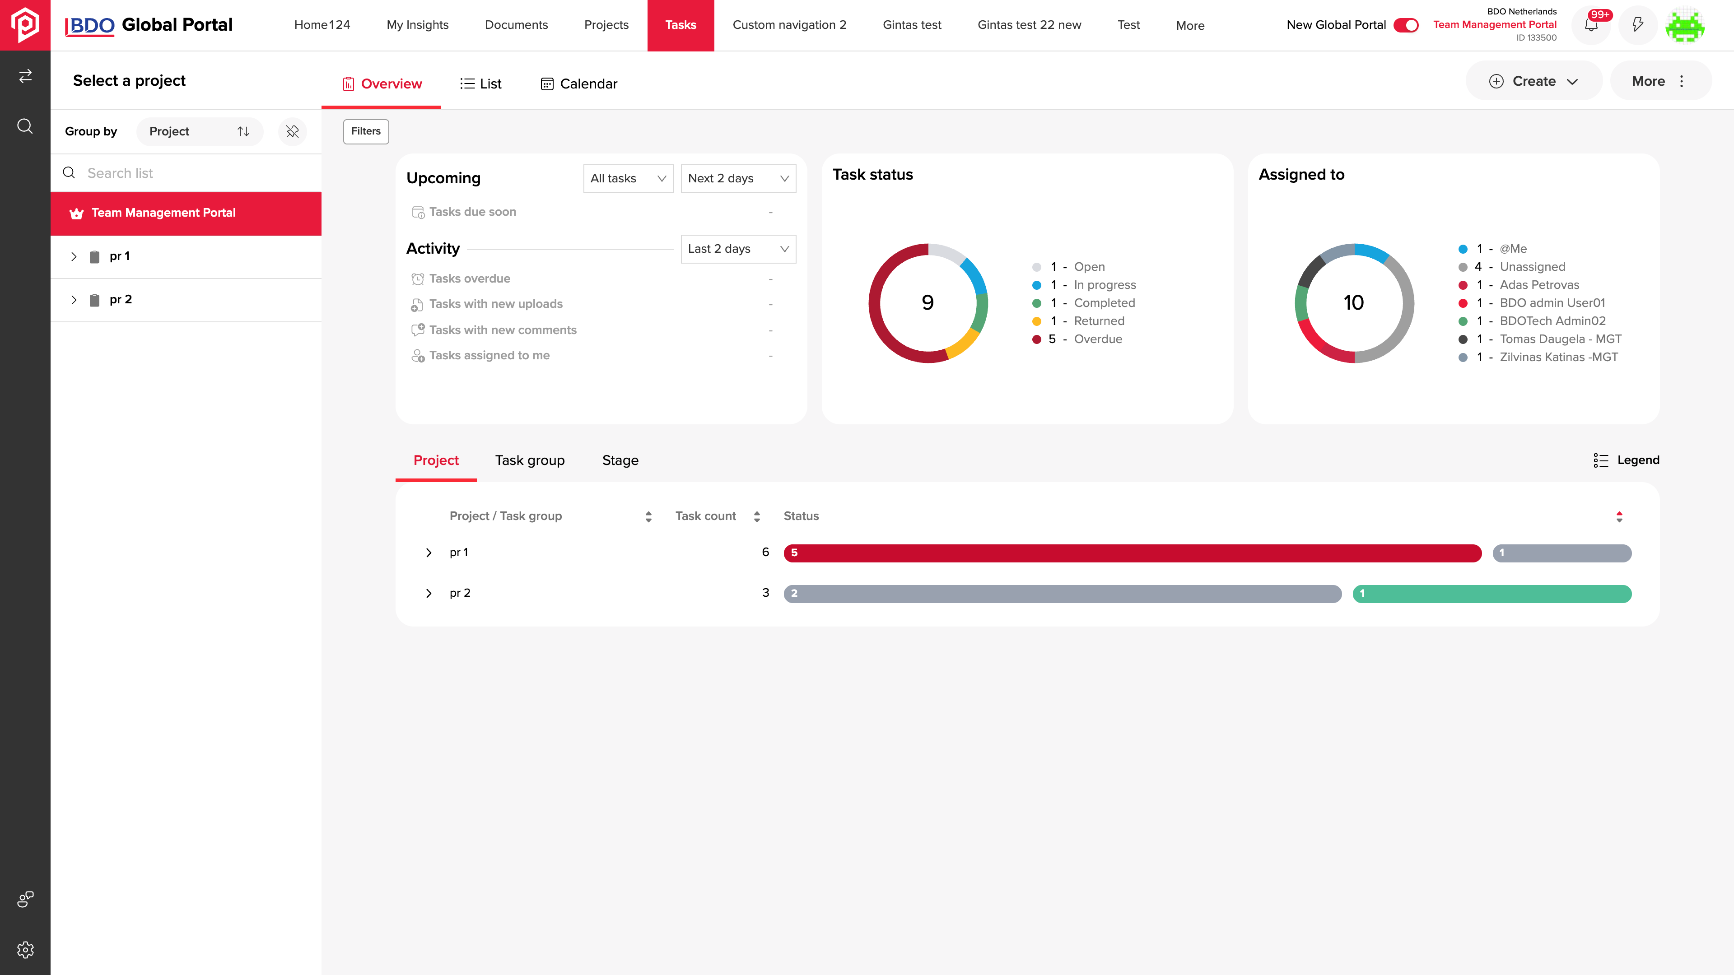Switch to the List tab
Screen dimensions: 1734x975
pos(480,84)
